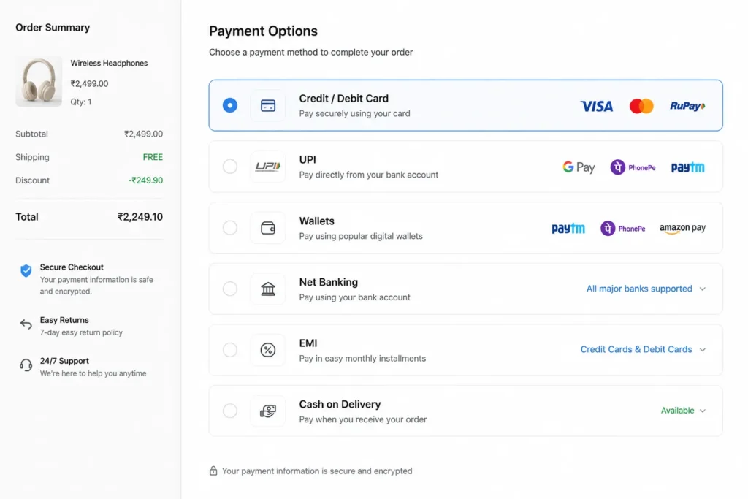Click the bank building icon
The height and width of the screenshot is (499, 748).
tap(268, 289)
